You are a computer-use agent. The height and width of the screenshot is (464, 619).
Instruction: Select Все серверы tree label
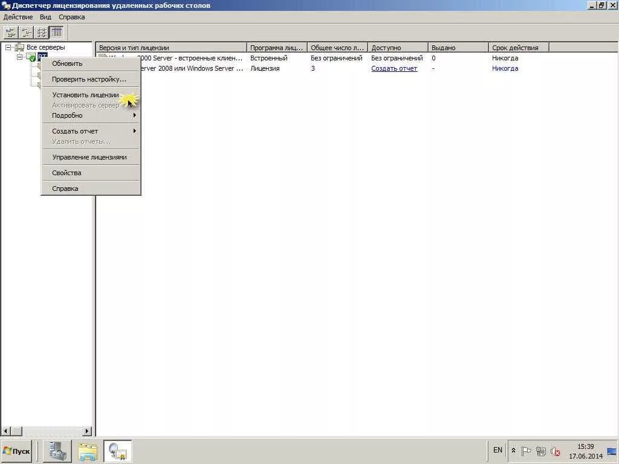[x=46, y=47]
